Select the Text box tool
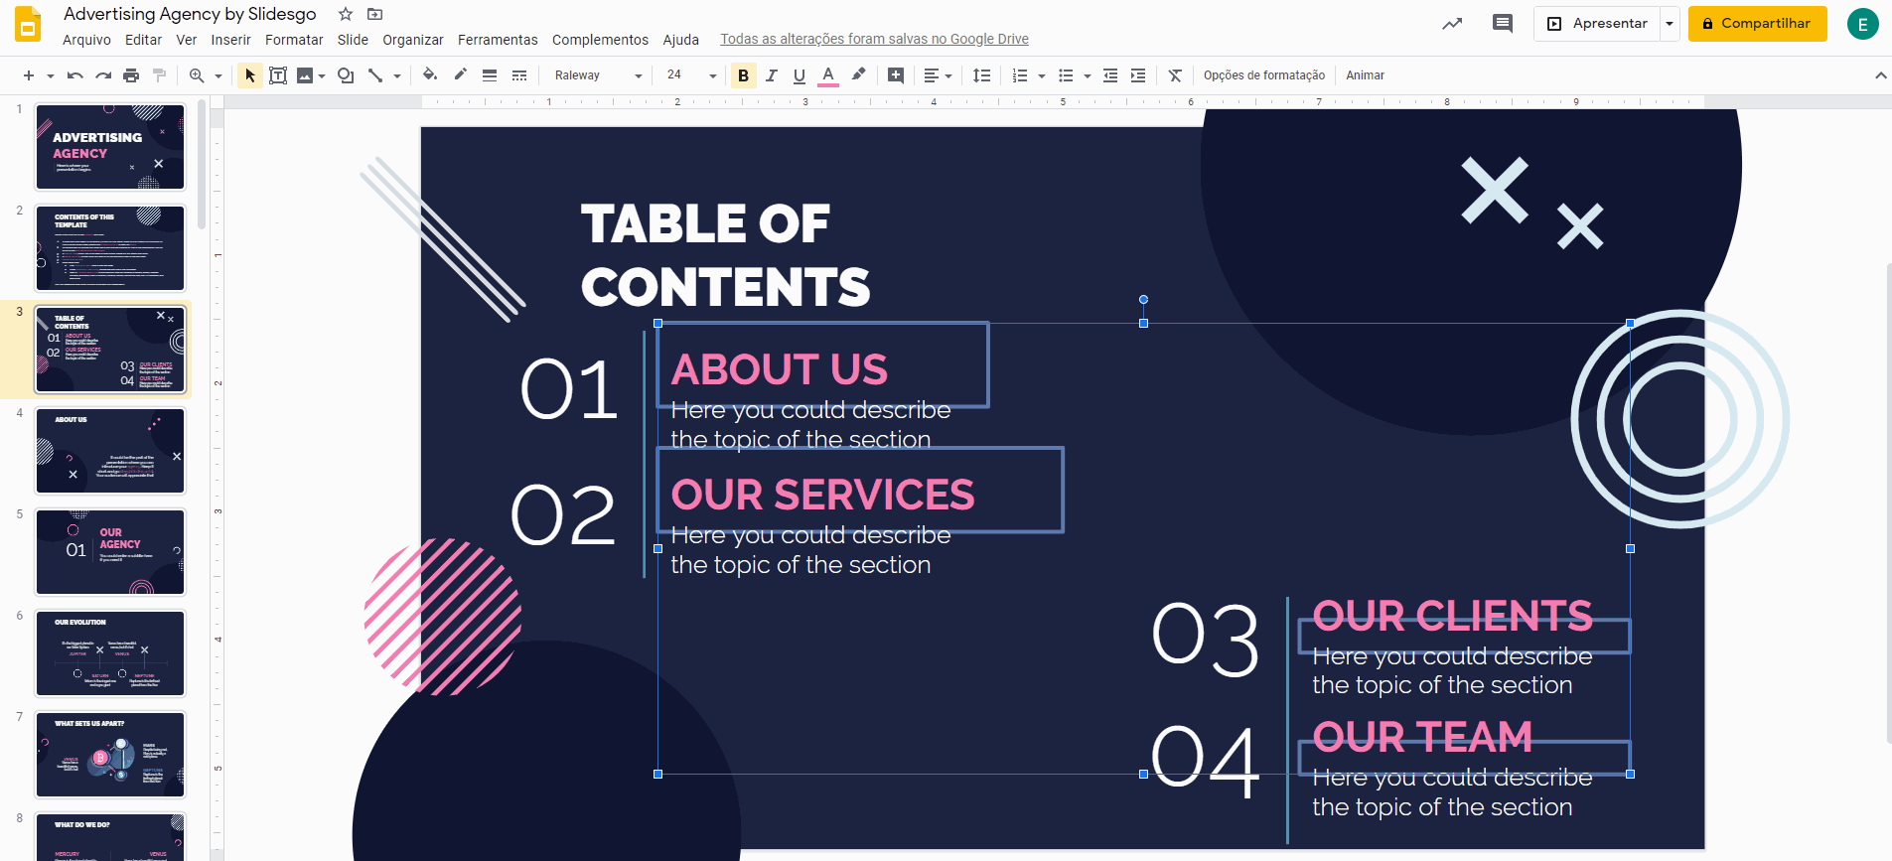 pyautogui.click(x=278, y=75)
